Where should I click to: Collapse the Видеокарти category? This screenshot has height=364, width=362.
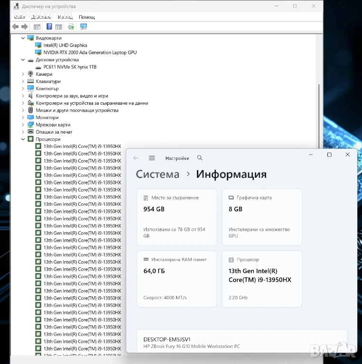(23, 38)
